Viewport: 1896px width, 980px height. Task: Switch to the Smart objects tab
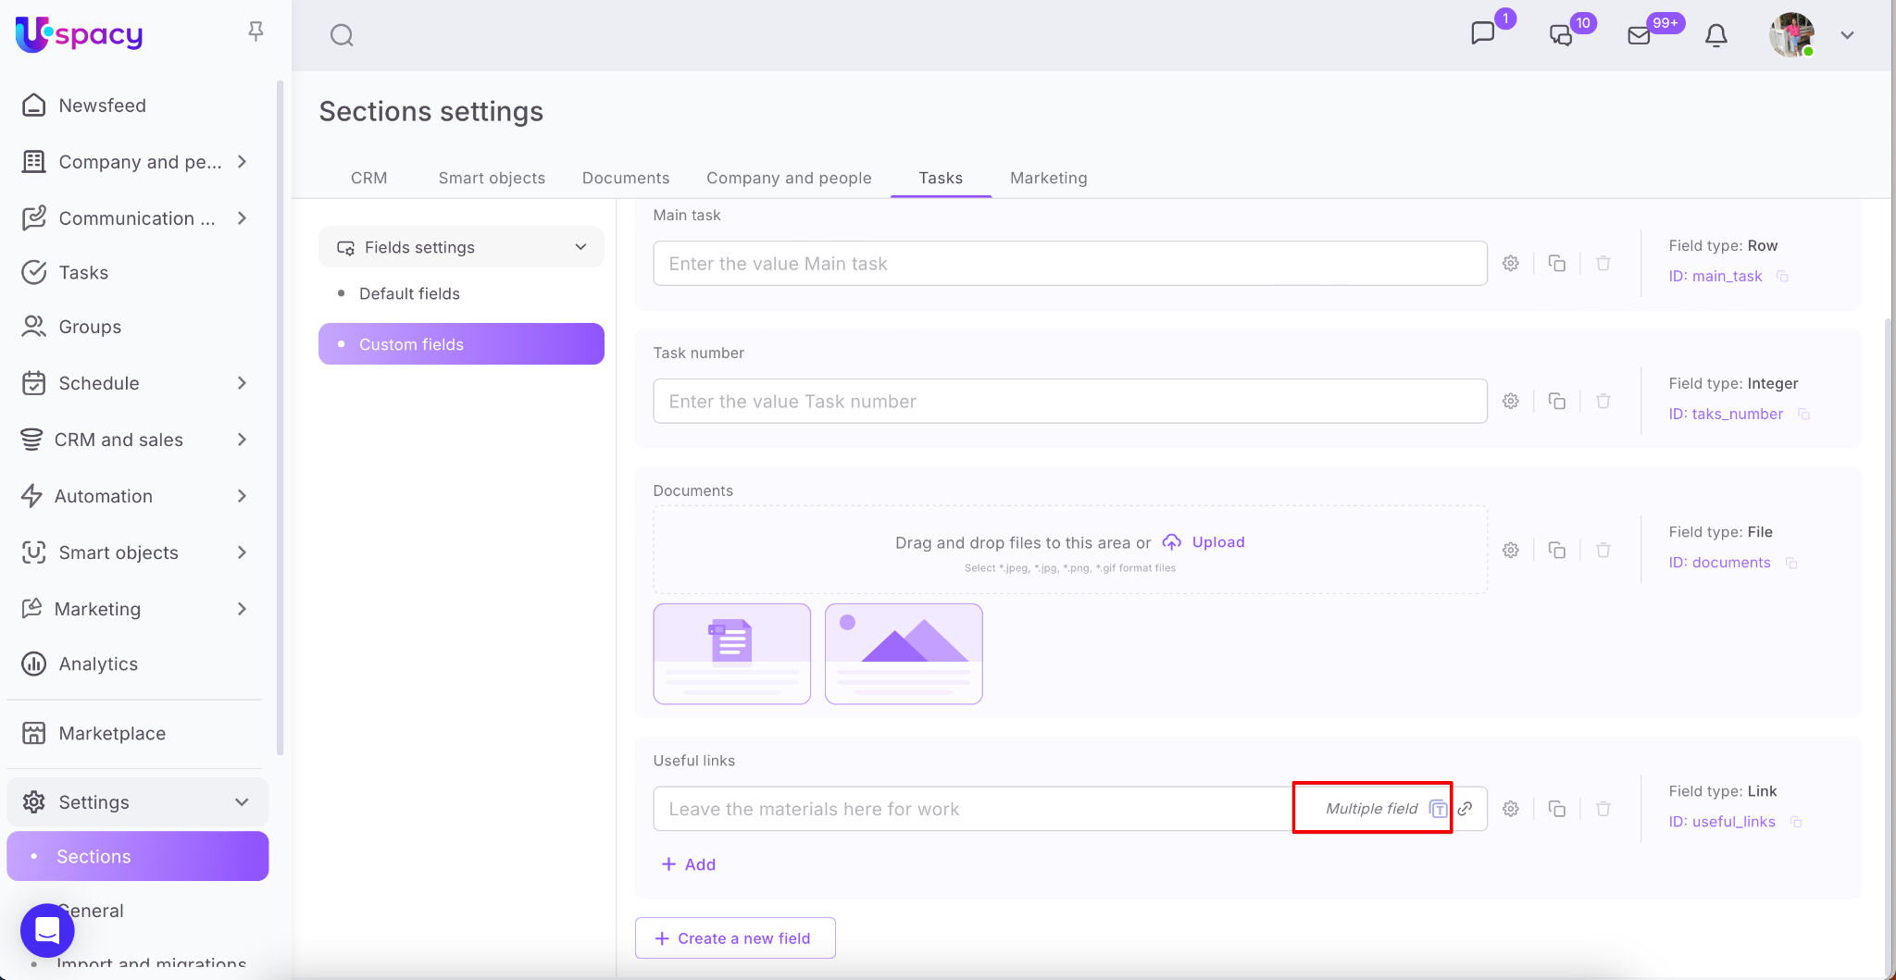coord(492,178)
